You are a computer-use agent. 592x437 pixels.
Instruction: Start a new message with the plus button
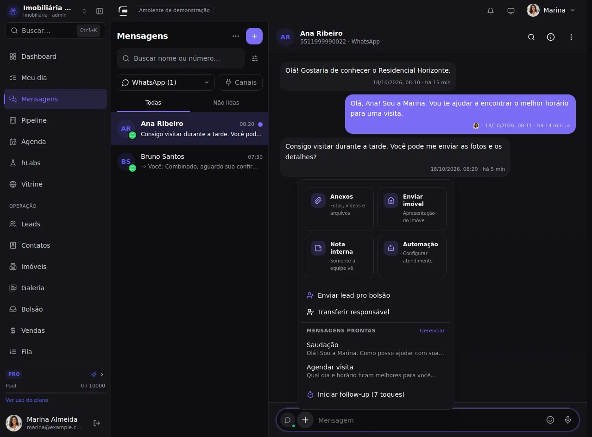coord(254,36)
